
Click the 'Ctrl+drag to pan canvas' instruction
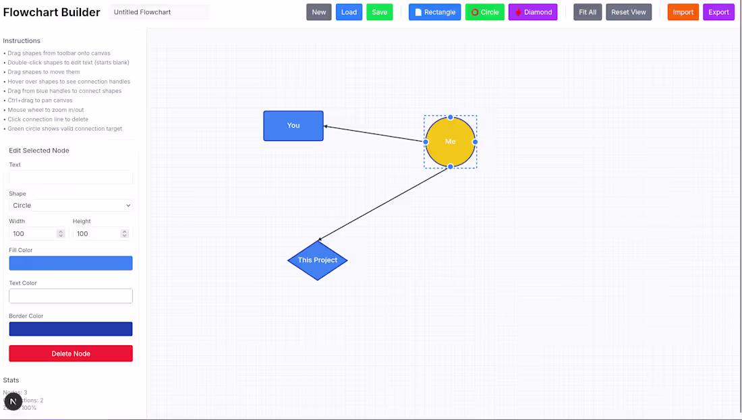tap(40, 100)
